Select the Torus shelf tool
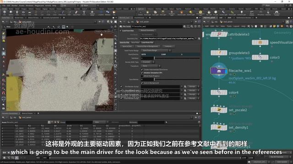This screenshot has height=164, width=293. pyautogui.click(x=23, y=13)
